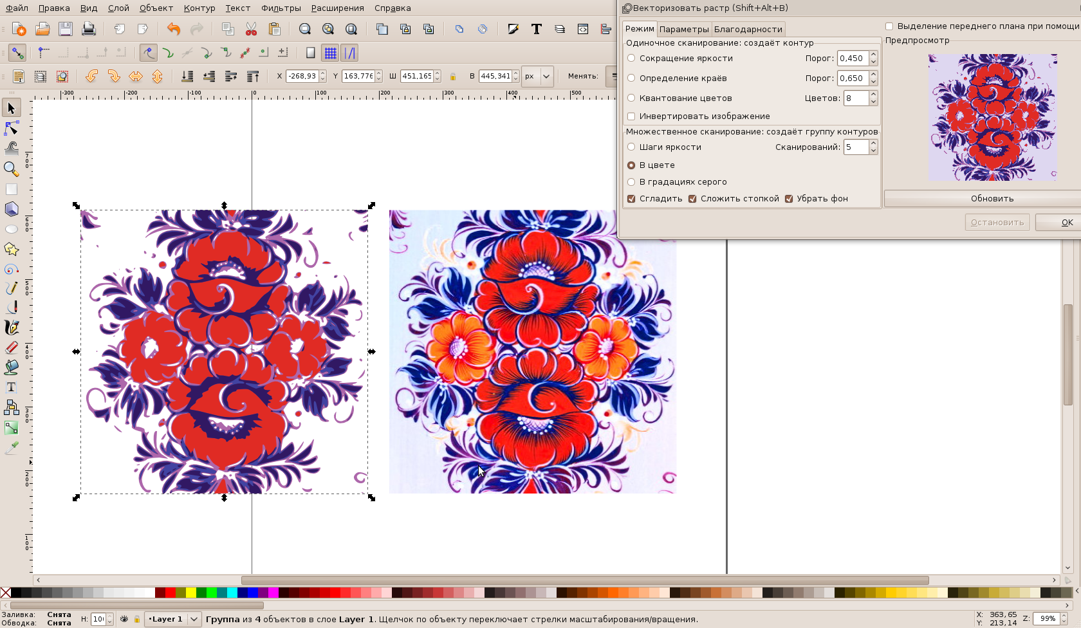Pick the pure red palette swatch
Viewport: 1081px width, 628px height.
pyautogui.click(x=171, y=593)
